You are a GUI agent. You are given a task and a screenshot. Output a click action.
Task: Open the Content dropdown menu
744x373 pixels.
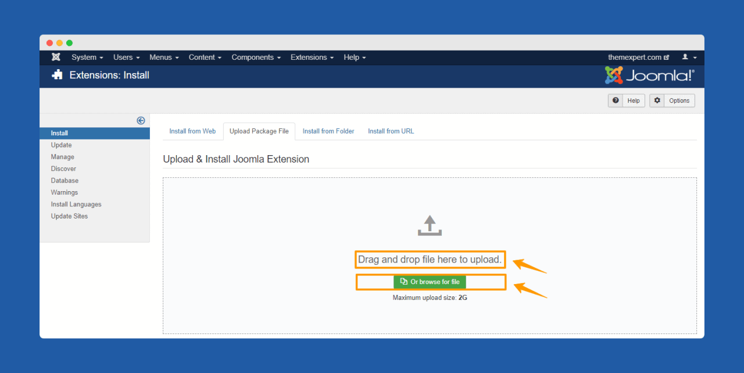(205, 57)
